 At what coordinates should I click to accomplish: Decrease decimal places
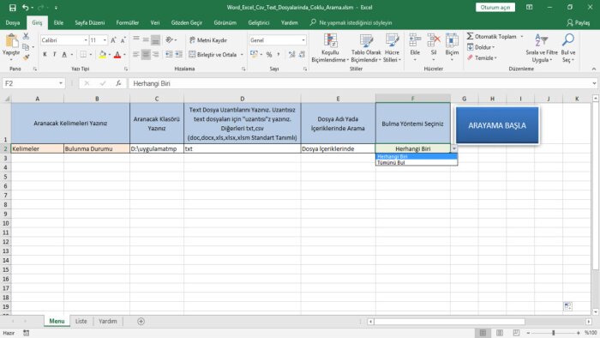pyautogui.click(x=302, y=55)
